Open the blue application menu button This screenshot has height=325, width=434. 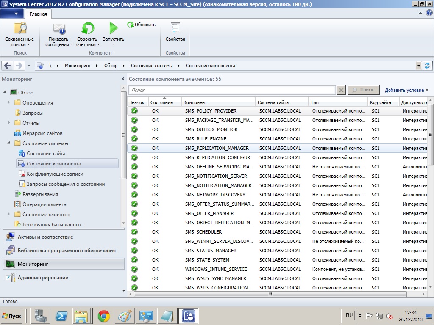click(12, 14)
